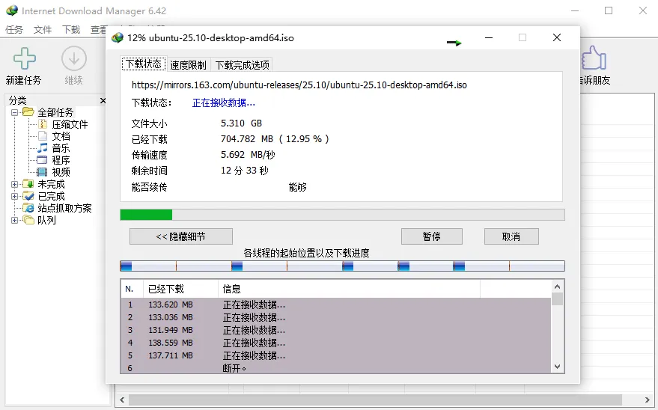The height and width of the screenshot is (410, 658).
Task: Click the 继续 resume download icon
Action: coord(74,58)
